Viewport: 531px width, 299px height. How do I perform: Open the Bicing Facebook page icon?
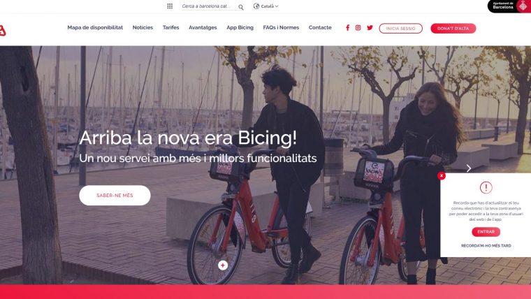click(347, 28)
